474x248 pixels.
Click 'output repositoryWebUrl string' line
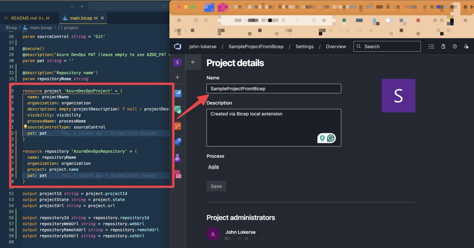point(83,224)
